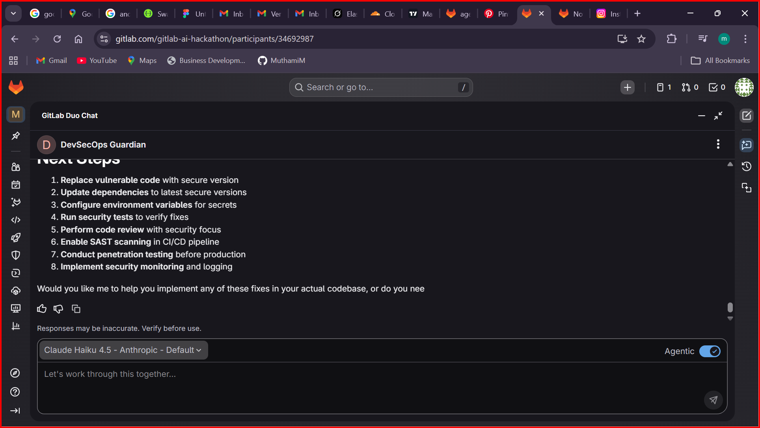Viewport: 760px width, 428px height.
Task: Click the create new plus button
Action: 627,87
